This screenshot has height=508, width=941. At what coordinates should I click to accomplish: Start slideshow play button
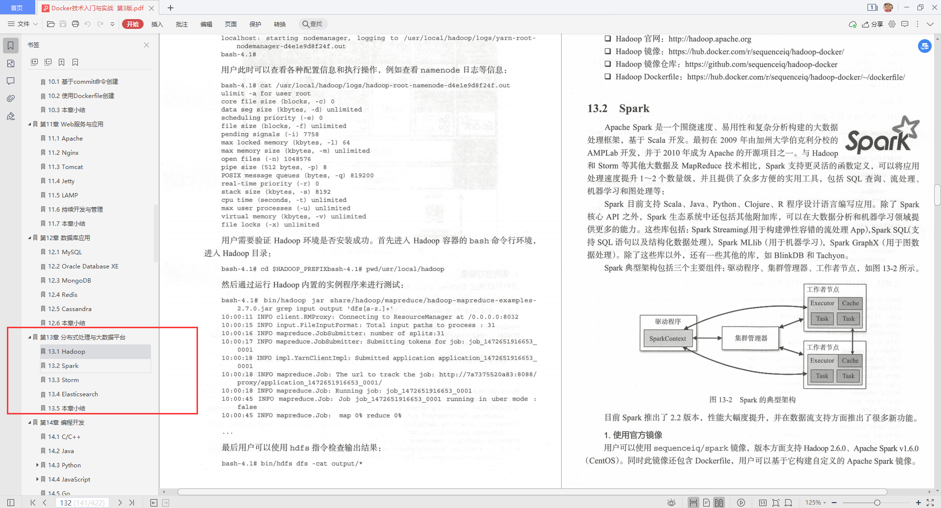[x=741, y=503]
